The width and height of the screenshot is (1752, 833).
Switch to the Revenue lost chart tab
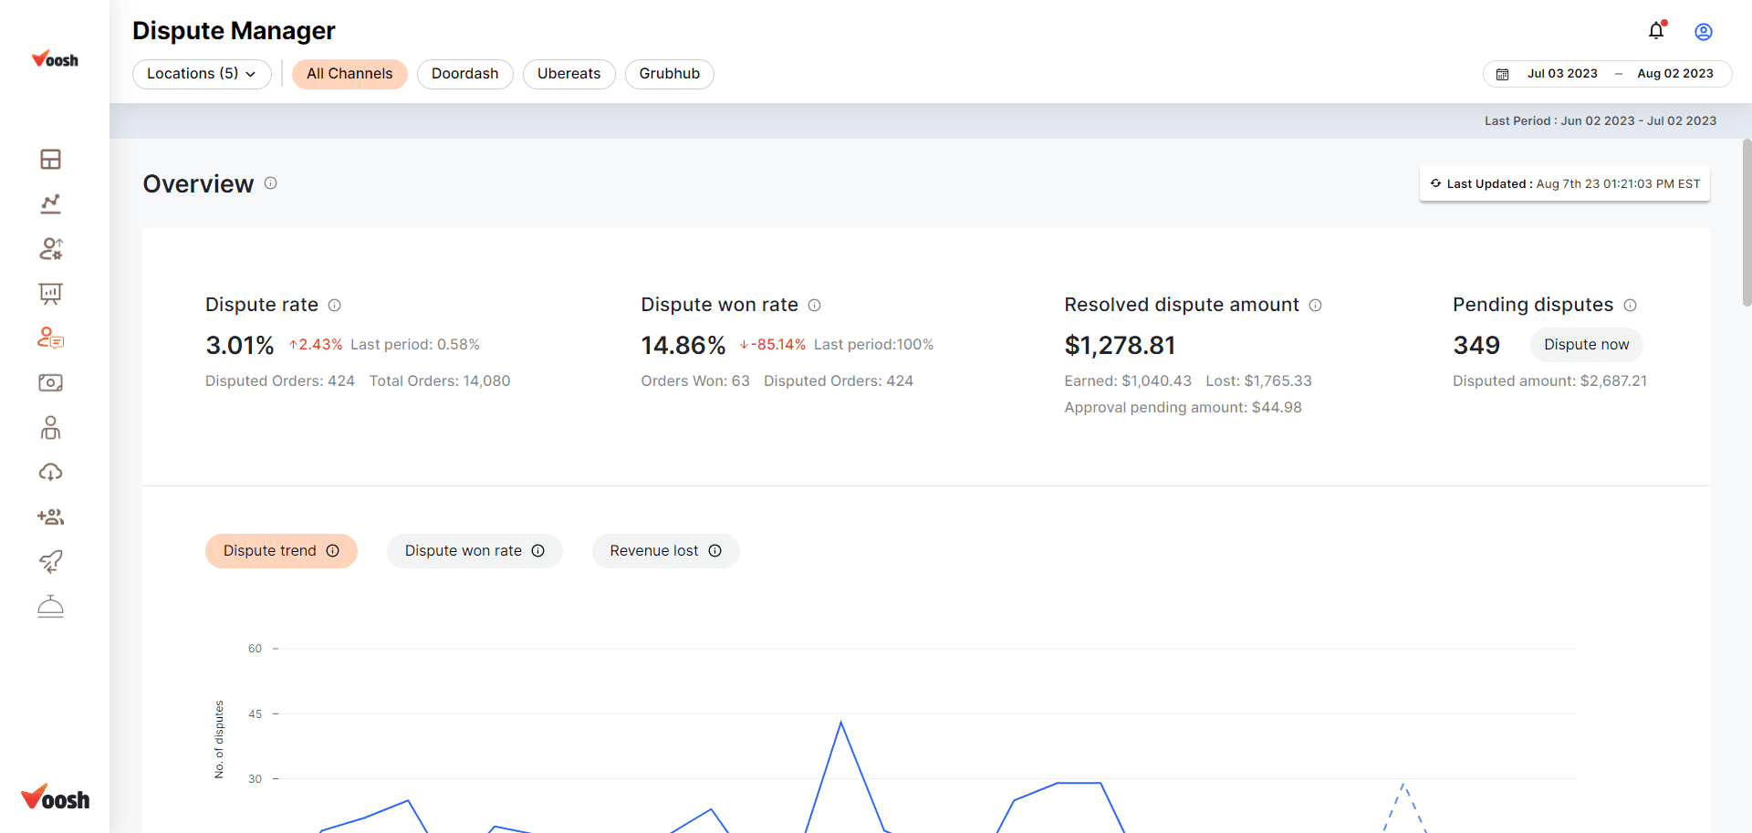[665, 551]
